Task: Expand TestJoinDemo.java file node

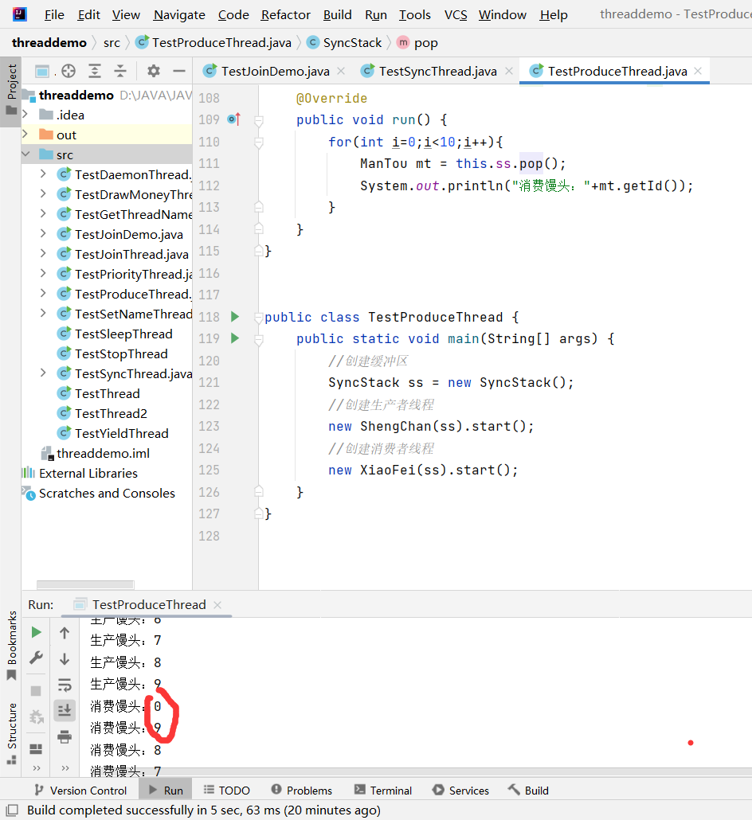Action: click(x=44, y=234)
